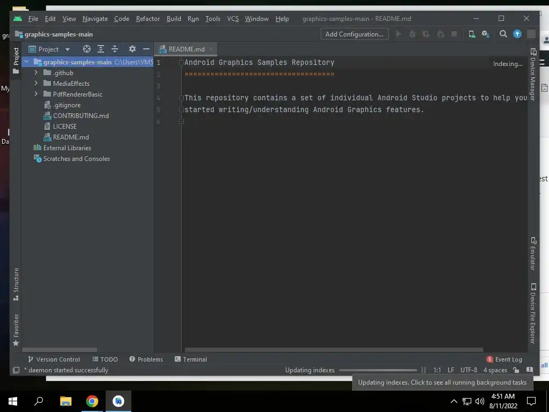Open the LF line separator selector
The height and width of the screenshot is (412, 549).
[x=451, y=370]
